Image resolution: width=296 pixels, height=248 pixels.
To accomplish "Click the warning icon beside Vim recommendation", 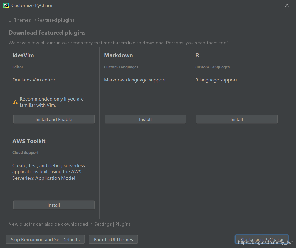I will coord(15,102).
